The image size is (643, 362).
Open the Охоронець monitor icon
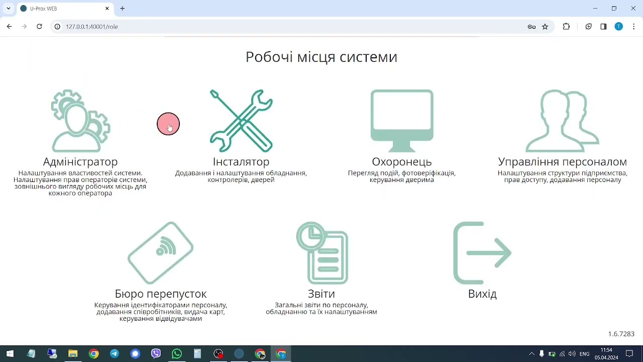point(402,121)
